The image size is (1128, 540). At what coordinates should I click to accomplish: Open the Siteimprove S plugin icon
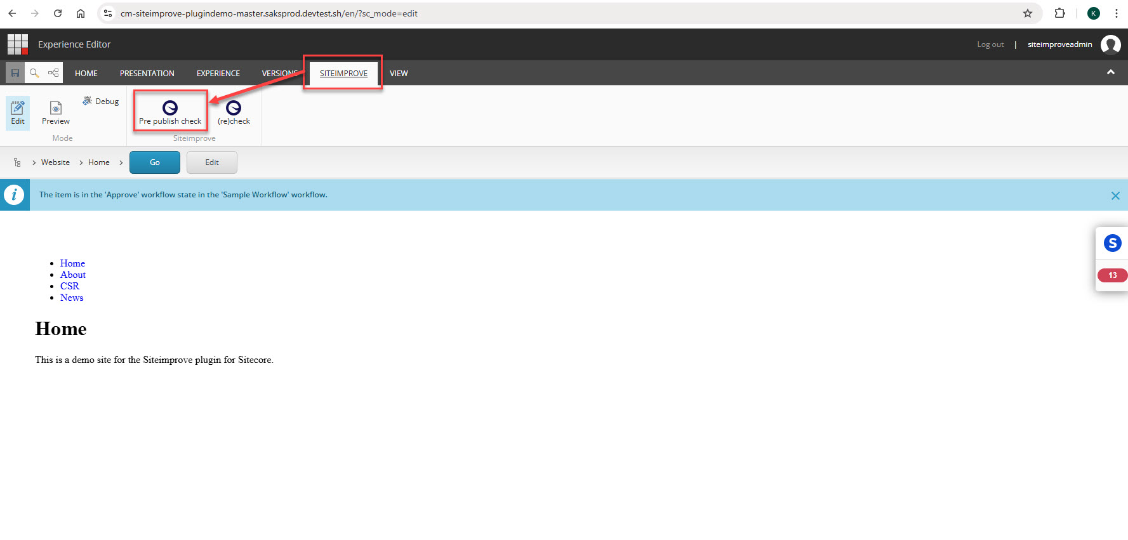pos(1112,243)
